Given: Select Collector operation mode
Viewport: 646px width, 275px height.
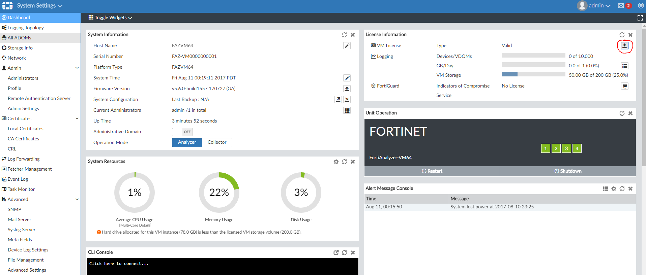Looking at the screenshot, I should (217, 142).
